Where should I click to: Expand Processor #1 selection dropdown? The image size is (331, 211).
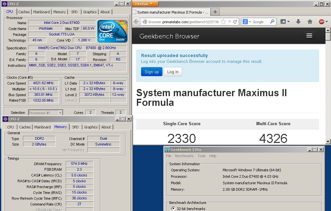61,113
